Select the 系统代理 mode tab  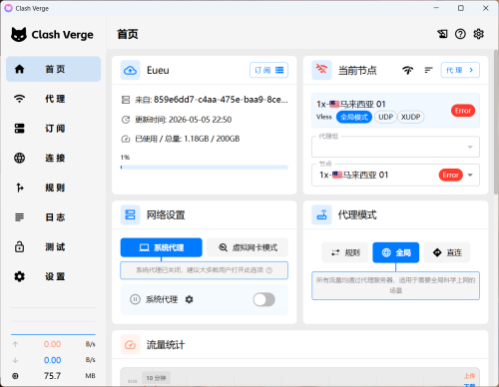pos(161,247)
